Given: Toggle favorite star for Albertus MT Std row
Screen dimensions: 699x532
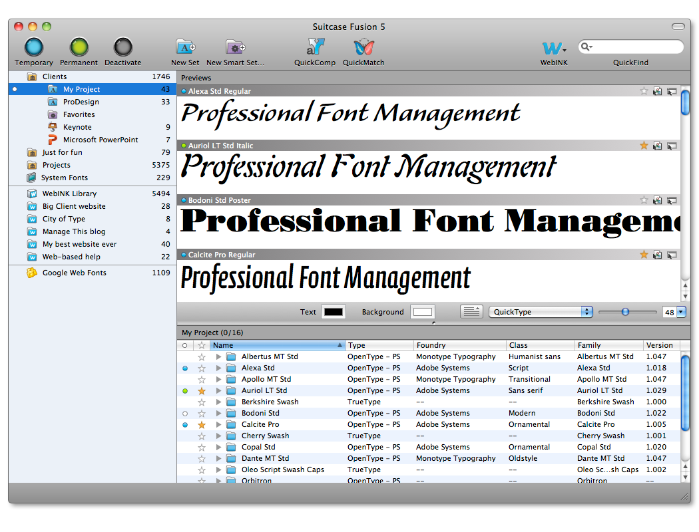Looking at the screenshot, I should coord(202,357).
